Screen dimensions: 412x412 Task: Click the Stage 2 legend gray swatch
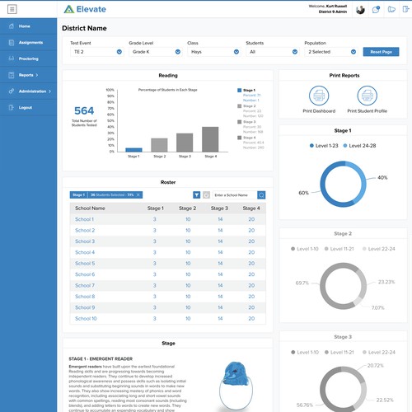tap(239, 106)
